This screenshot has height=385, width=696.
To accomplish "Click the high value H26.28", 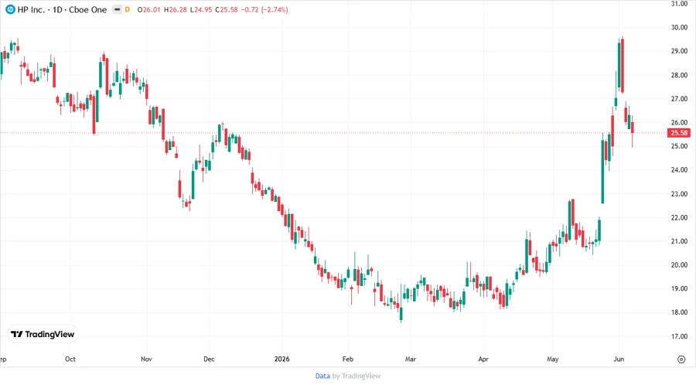I will click(x=176, y=10).
